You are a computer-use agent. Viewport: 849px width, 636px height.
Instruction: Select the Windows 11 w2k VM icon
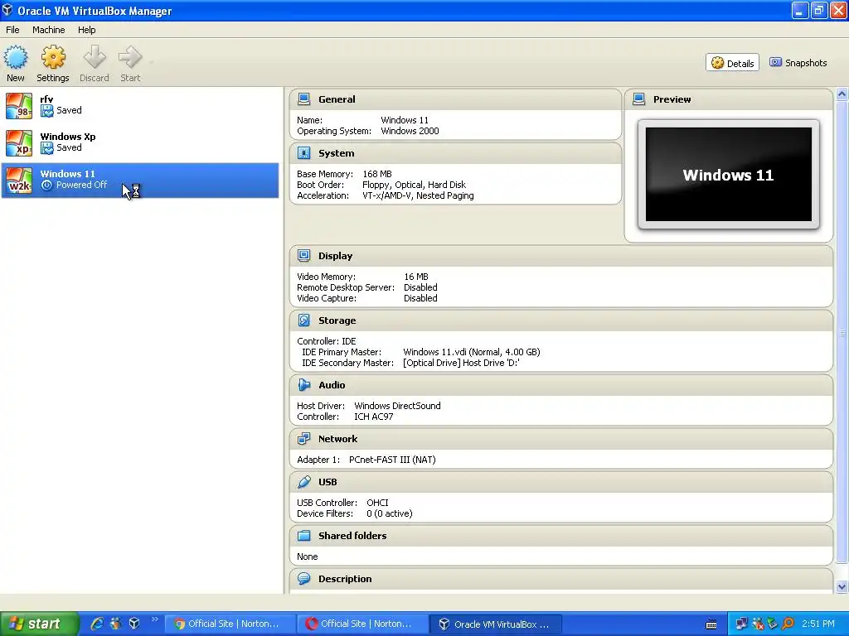[19, 180]
